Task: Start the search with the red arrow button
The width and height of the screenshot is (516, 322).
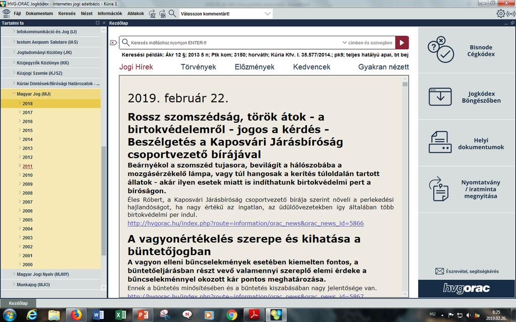Action: pyautogui.click(x=402, y=43)
